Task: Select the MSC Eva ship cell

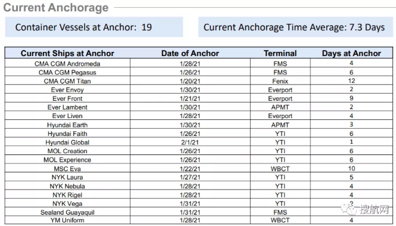Action: coord(67,169)
